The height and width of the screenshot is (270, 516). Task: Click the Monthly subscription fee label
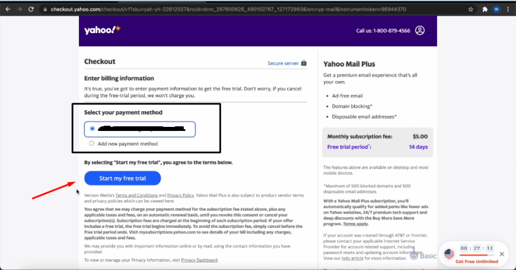[359, 137]
